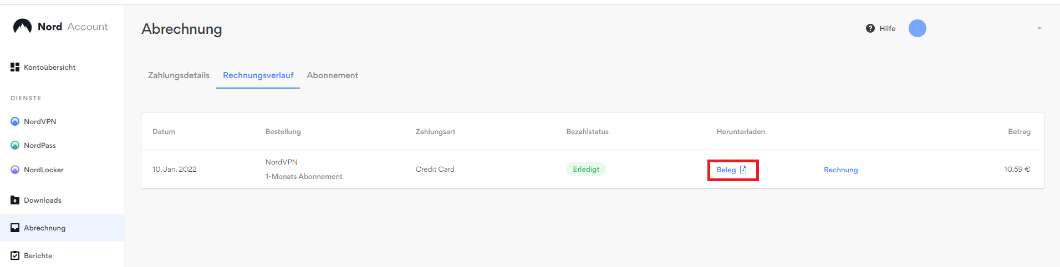Click the blue user avatar circle
Image resolution: width=1060 pixels, height=267 pixels.
coord(918,28)
